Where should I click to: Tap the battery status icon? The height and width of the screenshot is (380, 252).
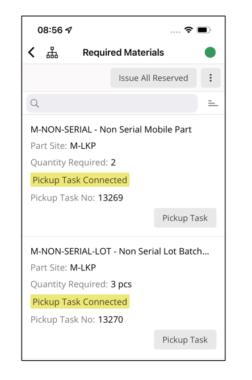(x=204, y=30)
